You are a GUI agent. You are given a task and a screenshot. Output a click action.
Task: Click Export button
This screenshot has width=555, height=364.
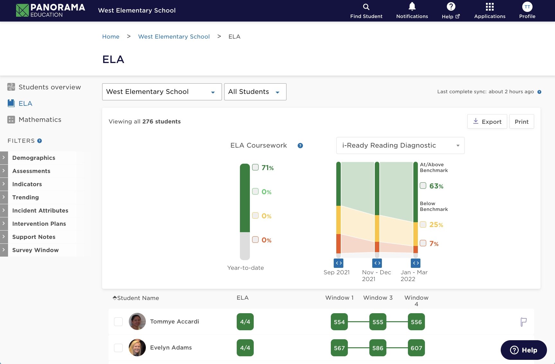click(x=487, y=122)
